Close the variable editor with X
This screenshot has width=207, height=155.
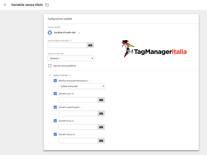(5, 5)
